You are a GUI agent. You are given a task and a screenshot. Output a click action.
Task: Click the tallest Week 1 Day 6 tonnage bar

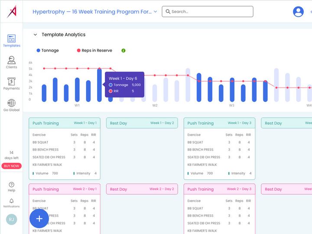point(99,85)
